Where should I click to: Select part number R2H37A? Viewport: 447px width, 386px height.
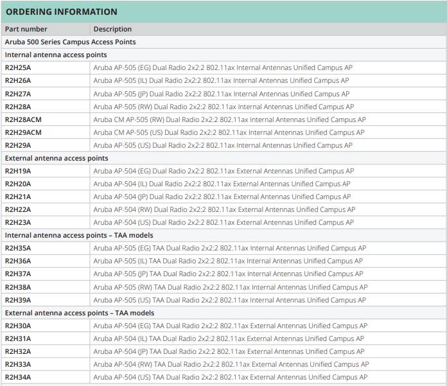point(18,274)
